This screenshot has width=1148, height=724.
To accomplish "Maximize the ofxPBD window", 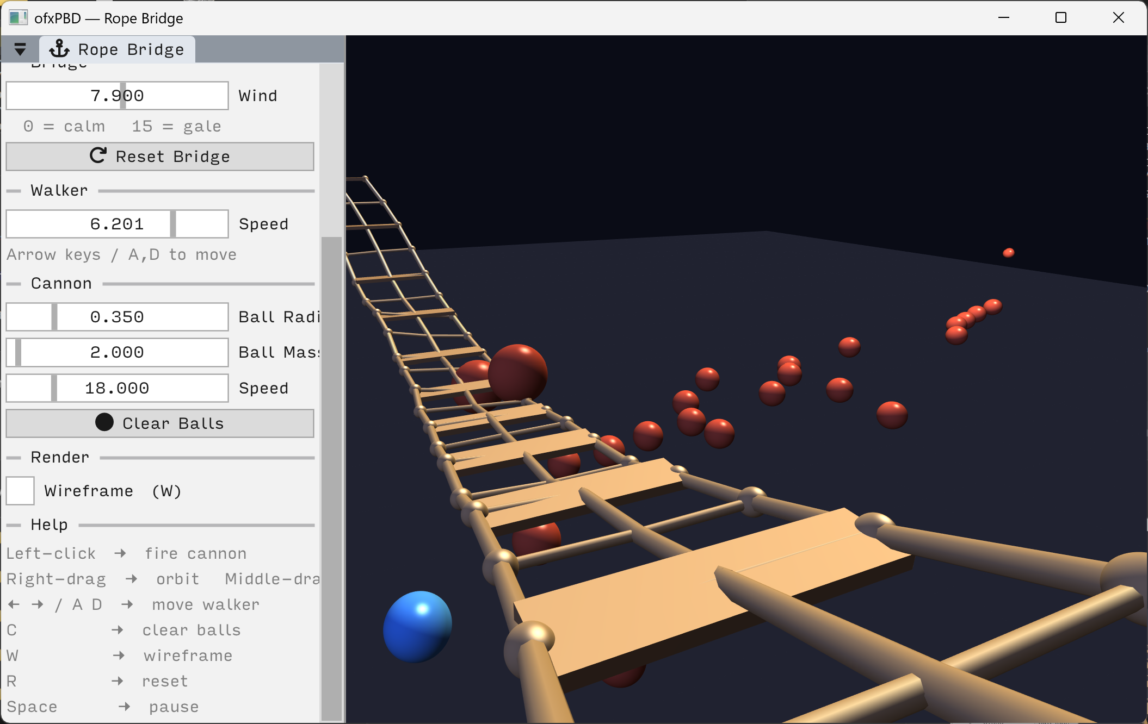I will [x=1061, y=18].
